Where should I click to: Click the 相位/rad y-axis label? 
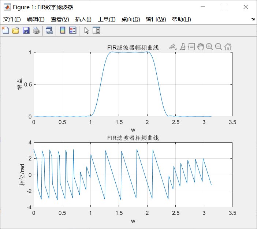(x=22, y=174)
